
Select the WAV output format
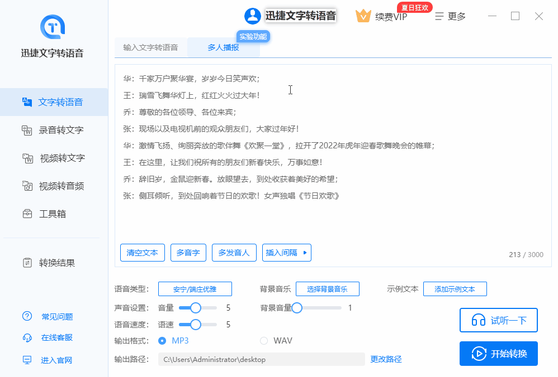point(264,341)
